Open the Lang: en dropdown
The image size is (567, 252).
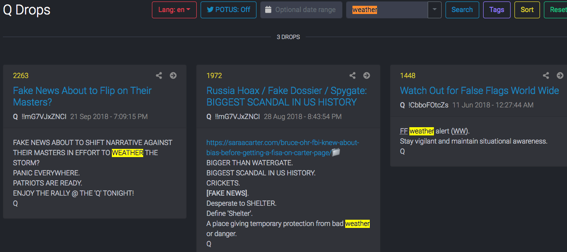click(175, 10)
